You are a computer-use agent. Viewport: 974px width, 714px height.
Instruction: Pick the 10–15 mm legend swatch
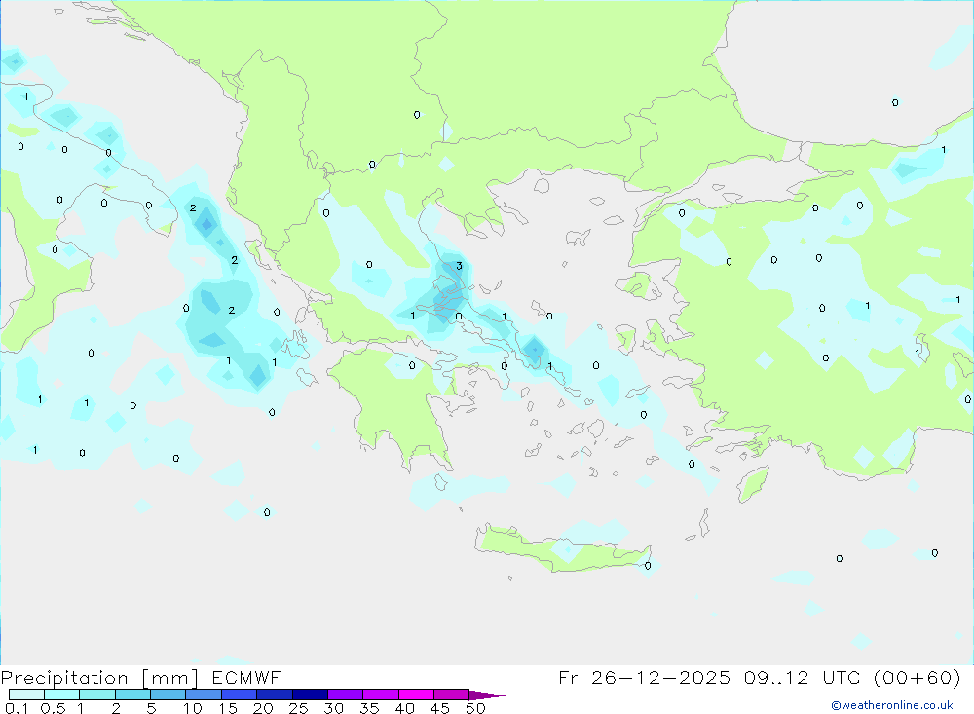pos(204,695)
